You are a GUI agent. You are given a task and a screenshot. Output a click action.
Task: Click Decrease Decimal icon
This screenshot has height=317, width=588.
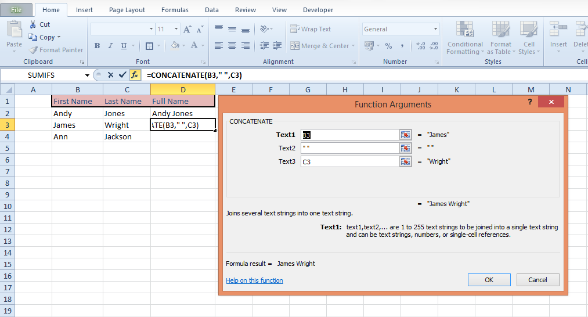click(x=434, y=46)
